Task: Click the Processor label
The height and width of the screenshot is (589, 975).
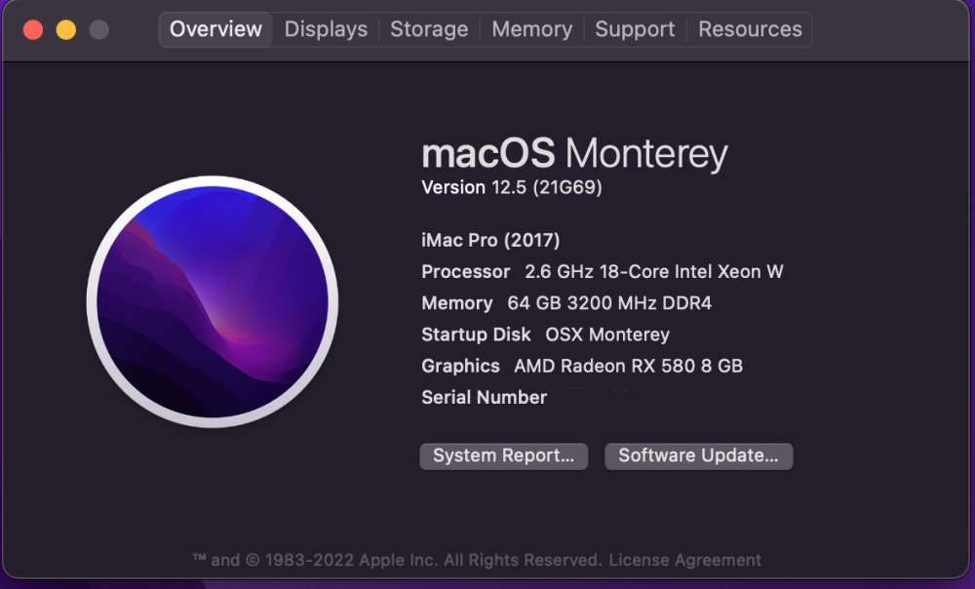Action: (x=466, y=272)
